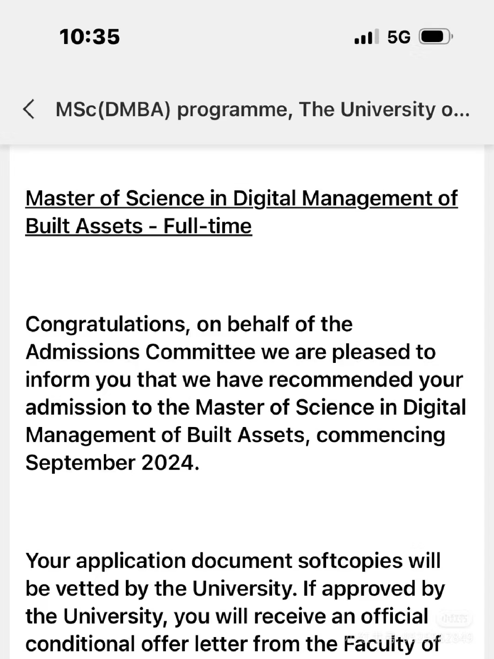Tap the 10:35 clock in status bar
The width and height of the screenshot is (494, 659).
point(90,37)
